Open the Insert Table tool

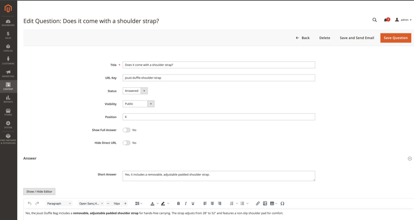[x=273, y=203]
